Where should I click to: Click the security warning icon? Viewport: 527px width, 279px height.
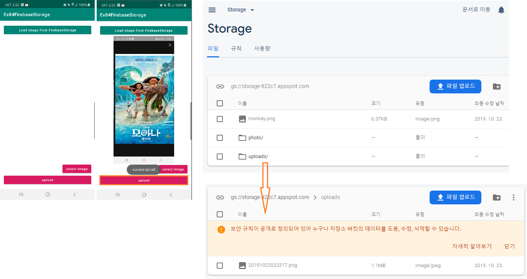coord(221,230)
